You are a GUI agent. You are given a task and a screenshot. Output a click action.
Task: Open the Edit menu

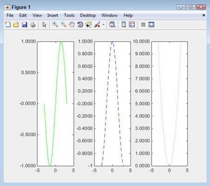[x=23, y=15]
